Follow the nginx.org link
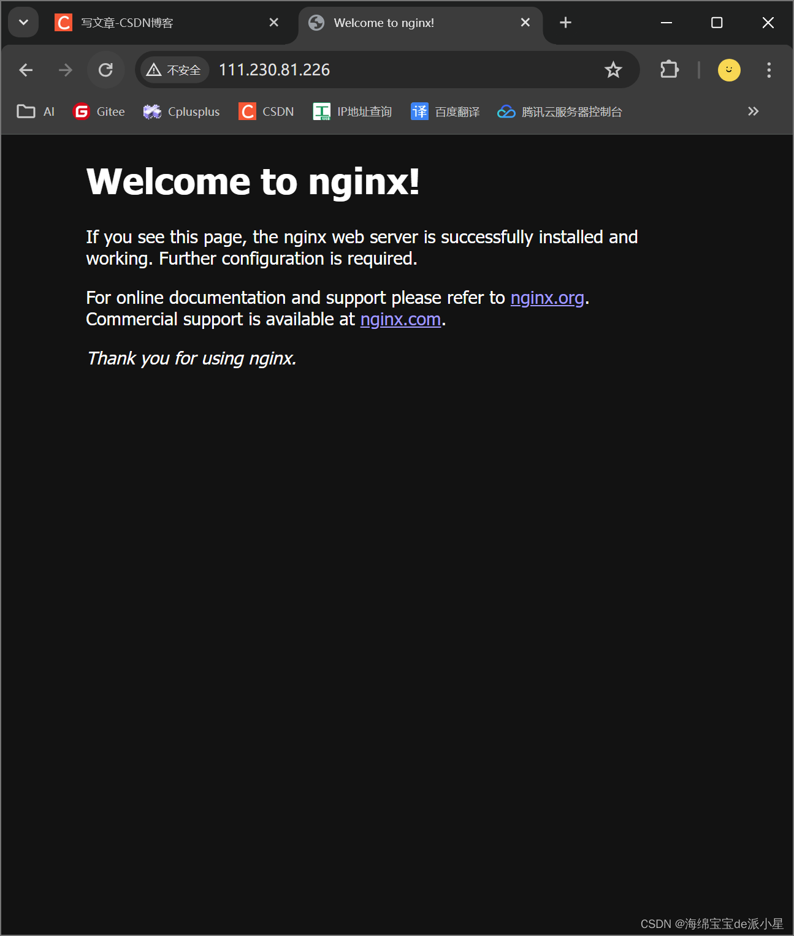Image resolution: width=794 pixels, height=936 pixels. point(548,298)
